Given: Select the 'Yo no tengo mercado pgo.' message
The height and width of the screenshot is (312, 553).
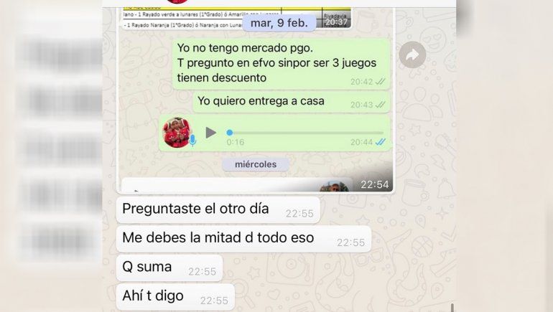Looking at the screenshot, I should click(282, 63).
